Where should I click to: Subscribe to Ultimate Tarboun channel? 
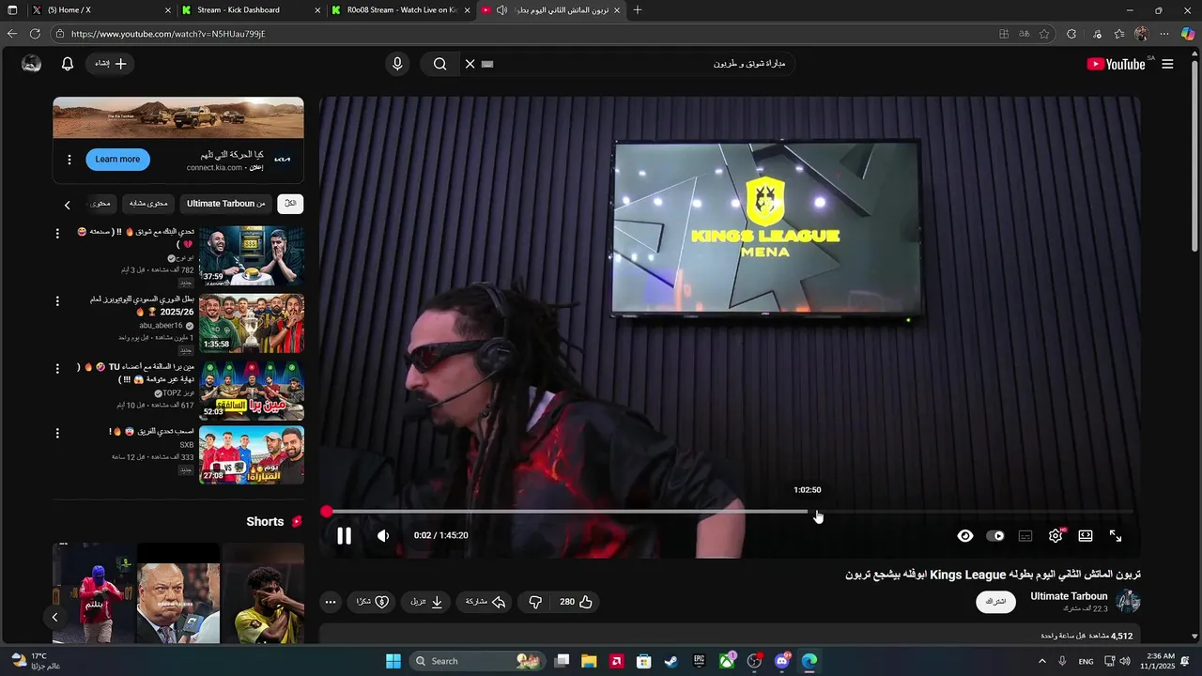point(995,602)
